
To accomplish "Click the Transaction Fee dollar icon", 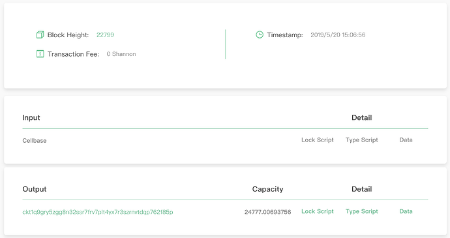I will point(40,53).
